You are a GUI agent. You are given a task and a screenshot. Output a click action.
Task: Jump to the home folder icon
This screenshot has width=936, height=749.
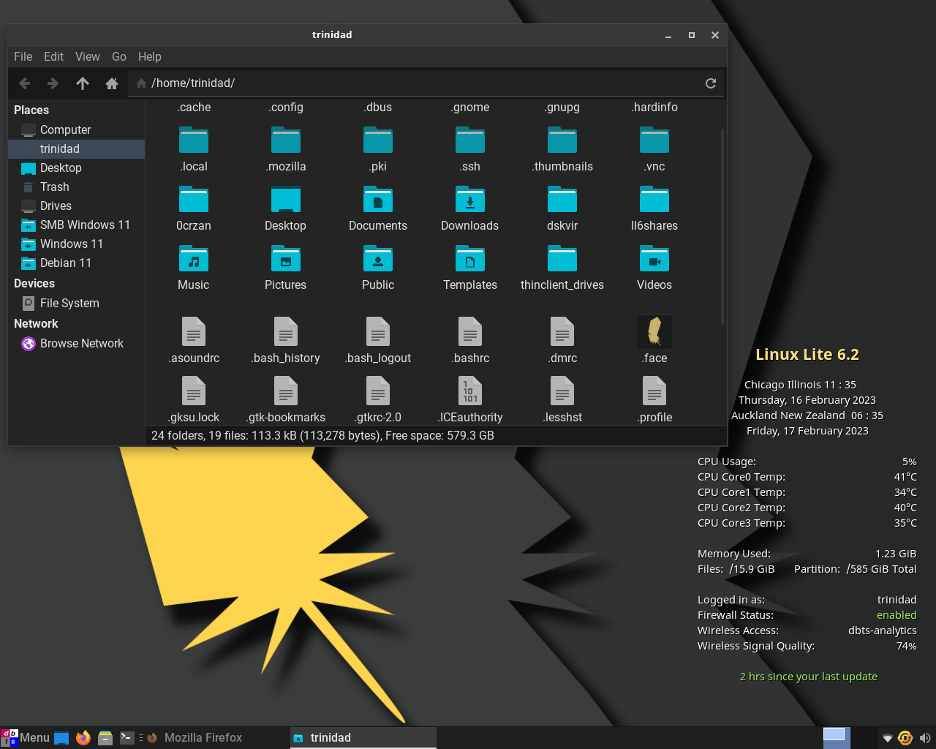pyautogui.click(x=112, y=83)
